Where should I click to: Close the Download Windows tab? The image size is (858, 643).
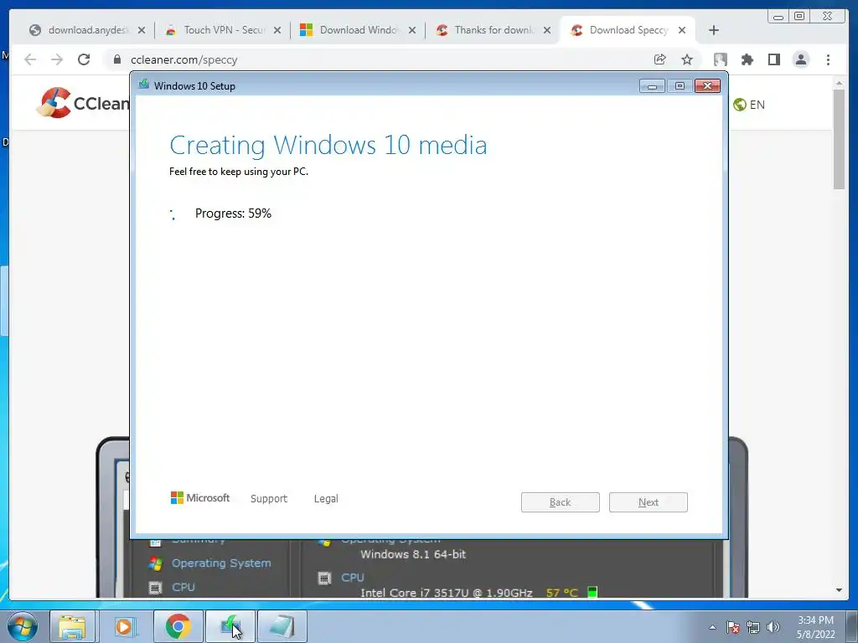(412, 30)
